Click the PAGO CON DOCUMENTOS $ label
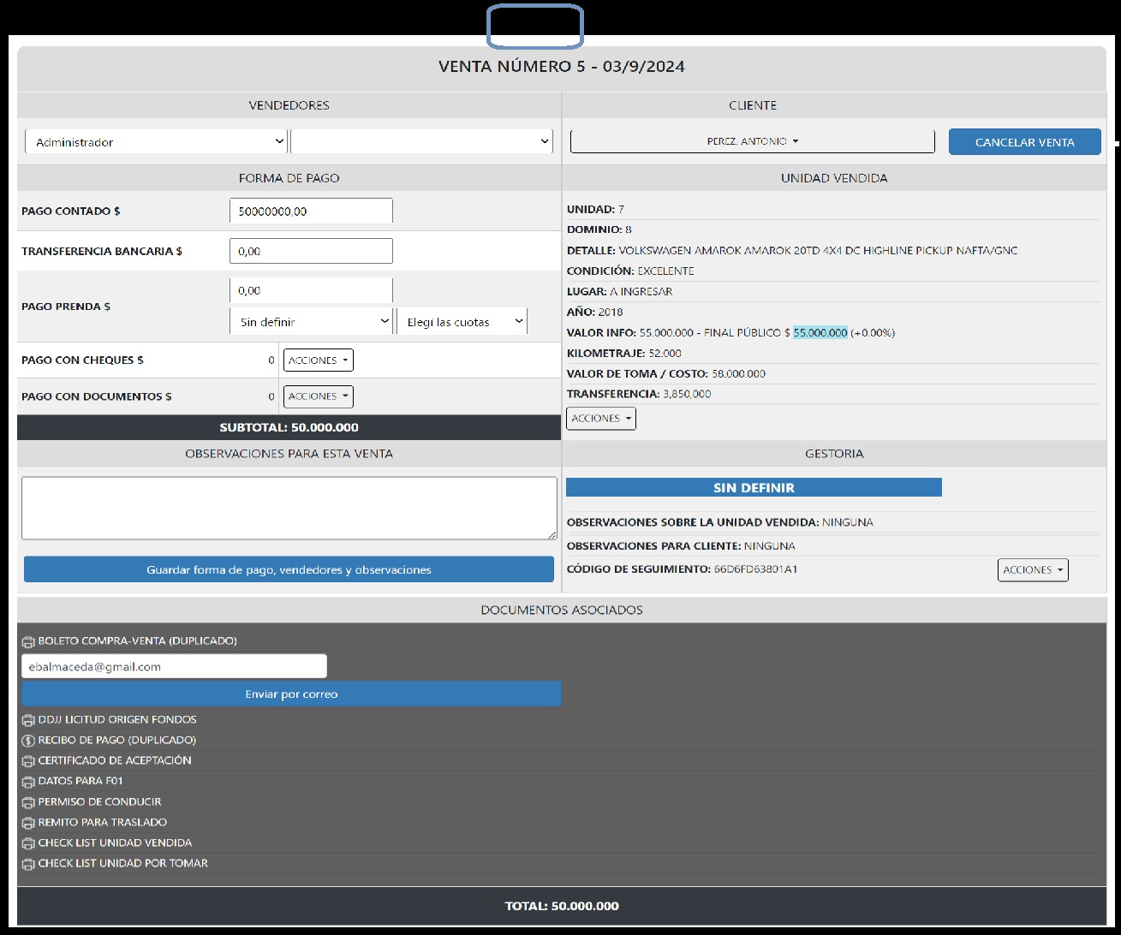 click(x=97, y=396)
